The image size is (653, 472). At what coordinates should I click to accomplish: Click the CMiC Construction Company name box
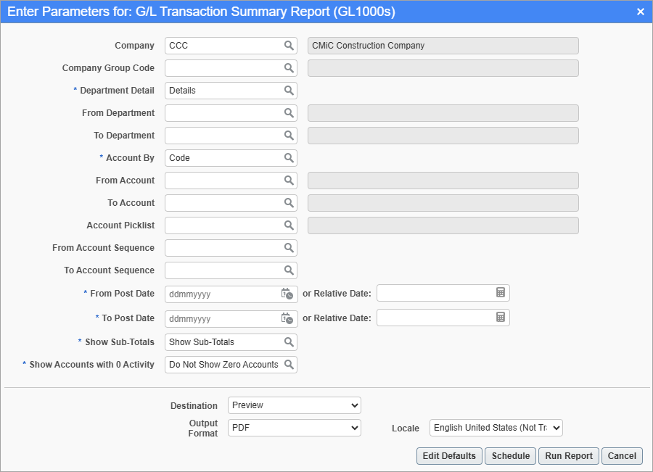pos(443,46)
